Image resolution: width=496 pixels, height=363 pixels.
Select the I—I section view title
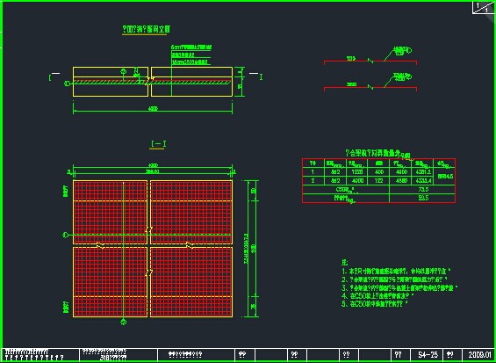tap(159, 144)
